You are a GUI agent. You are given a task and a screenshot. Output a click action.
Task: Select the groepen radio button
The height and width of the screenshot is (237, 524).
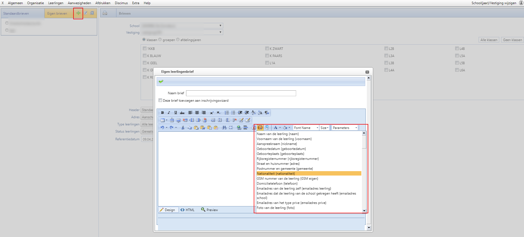tap(160, 40)
